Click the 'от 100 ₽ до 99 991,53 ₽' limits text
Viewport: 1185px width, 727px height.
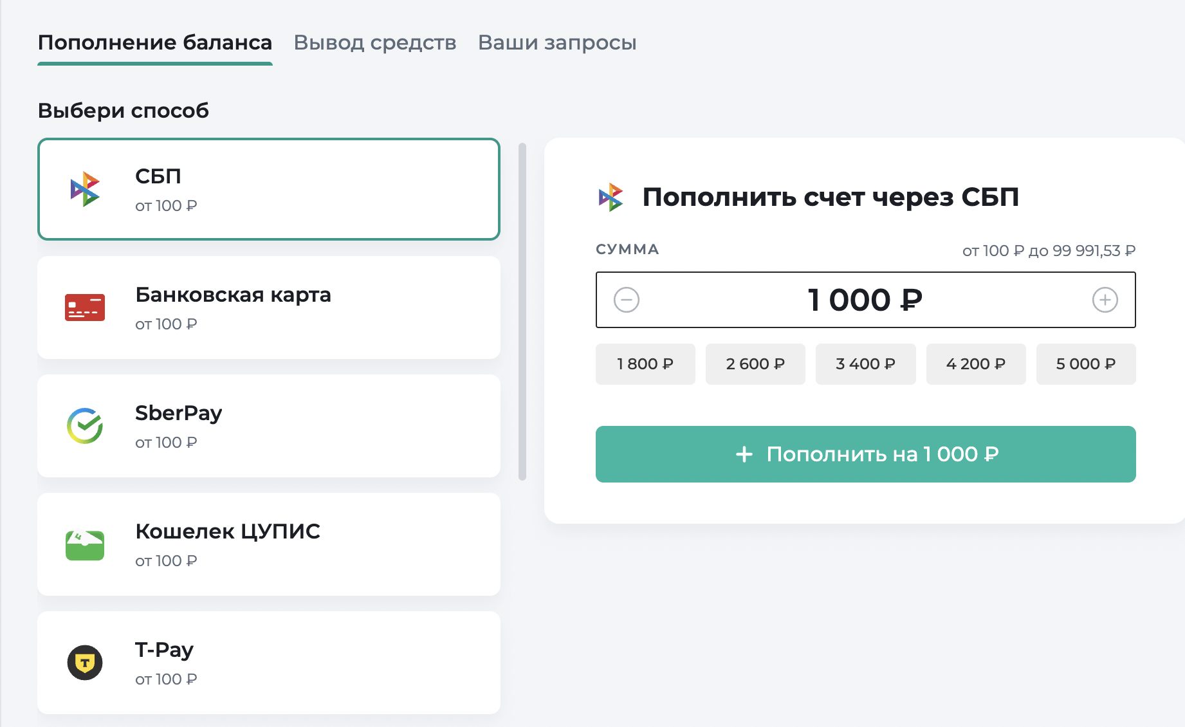1049,251
